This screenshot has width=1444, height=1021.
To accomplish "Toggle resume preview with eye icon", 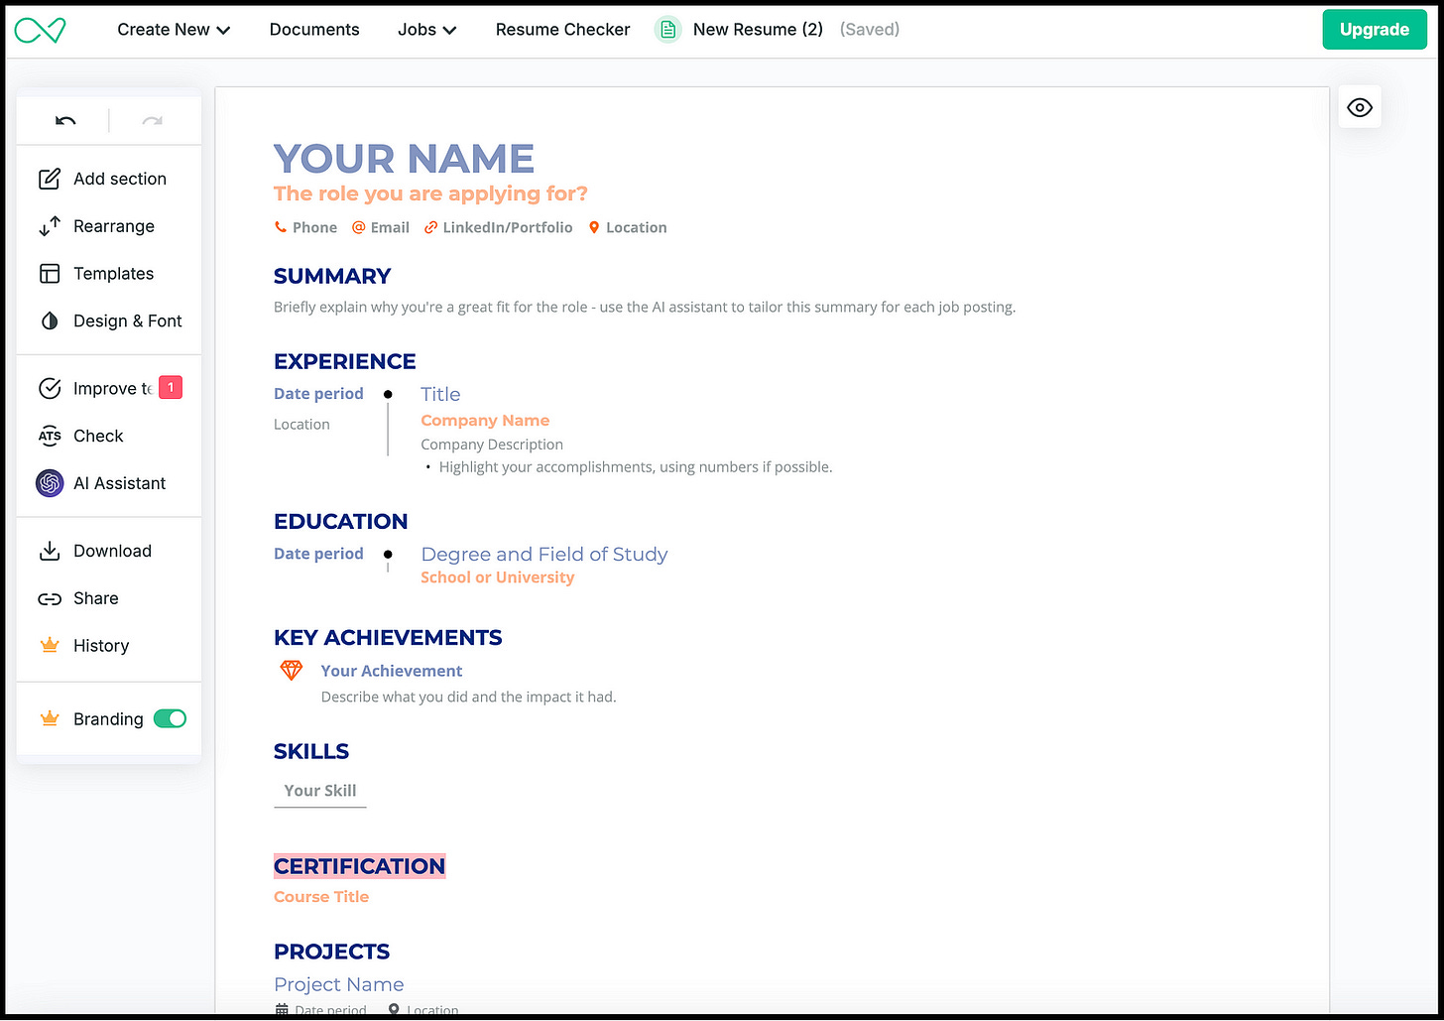I will coord(1360,107).
